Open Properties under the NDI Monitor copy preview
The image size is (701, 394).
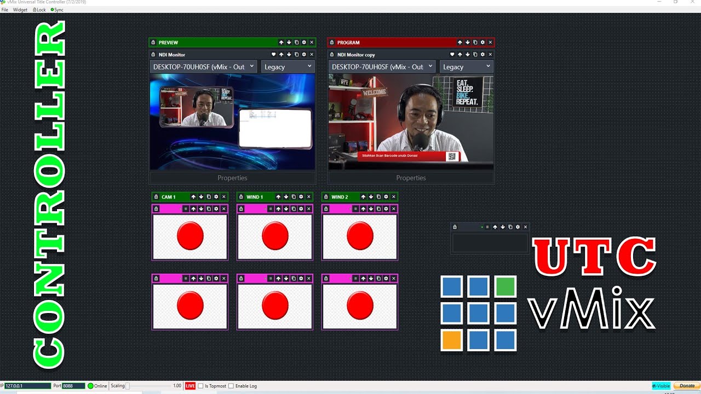pos(411,178)
